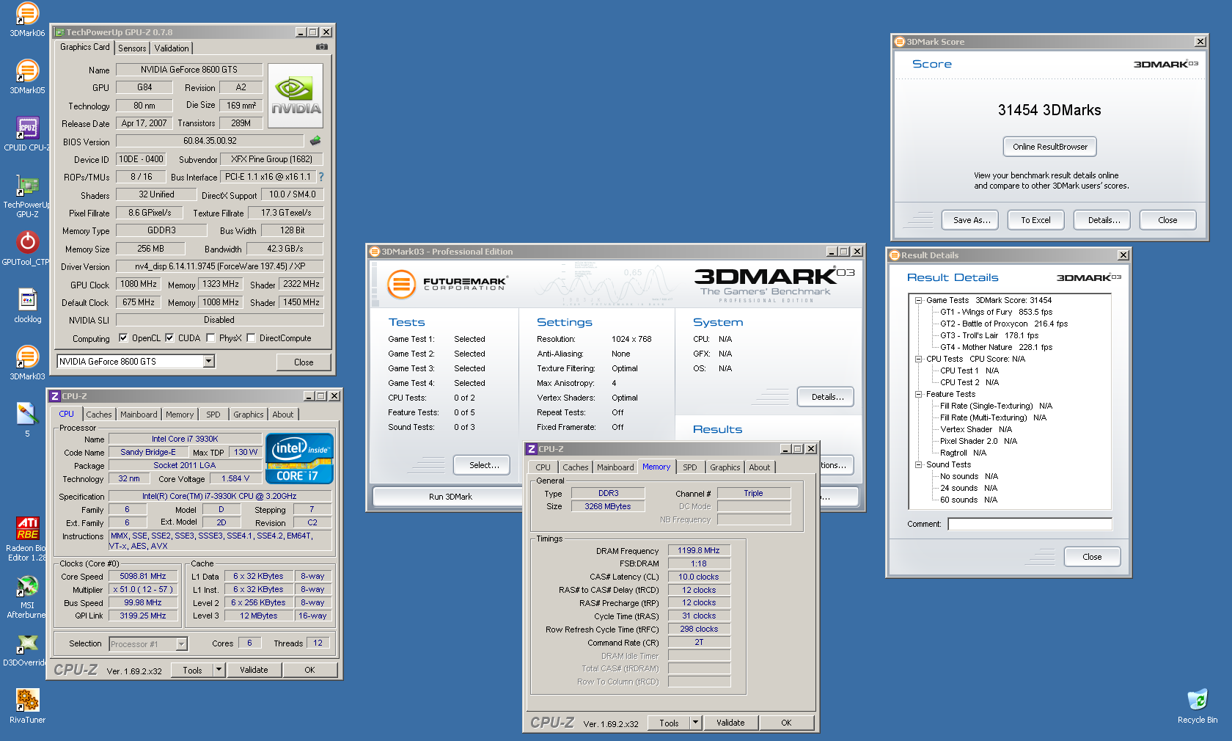The height and width of the screenshot is (741, 1232).
Task: Select the Ragtroll result row
Action: click(x=963, y=453)
